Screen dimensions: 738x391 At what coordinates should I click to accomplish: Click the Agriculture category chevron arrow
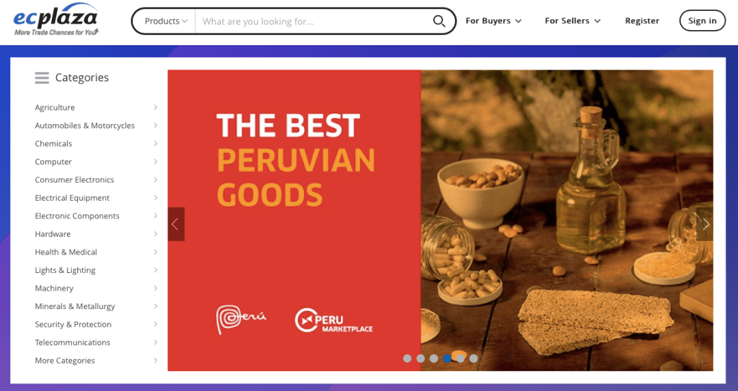(155, 108)
